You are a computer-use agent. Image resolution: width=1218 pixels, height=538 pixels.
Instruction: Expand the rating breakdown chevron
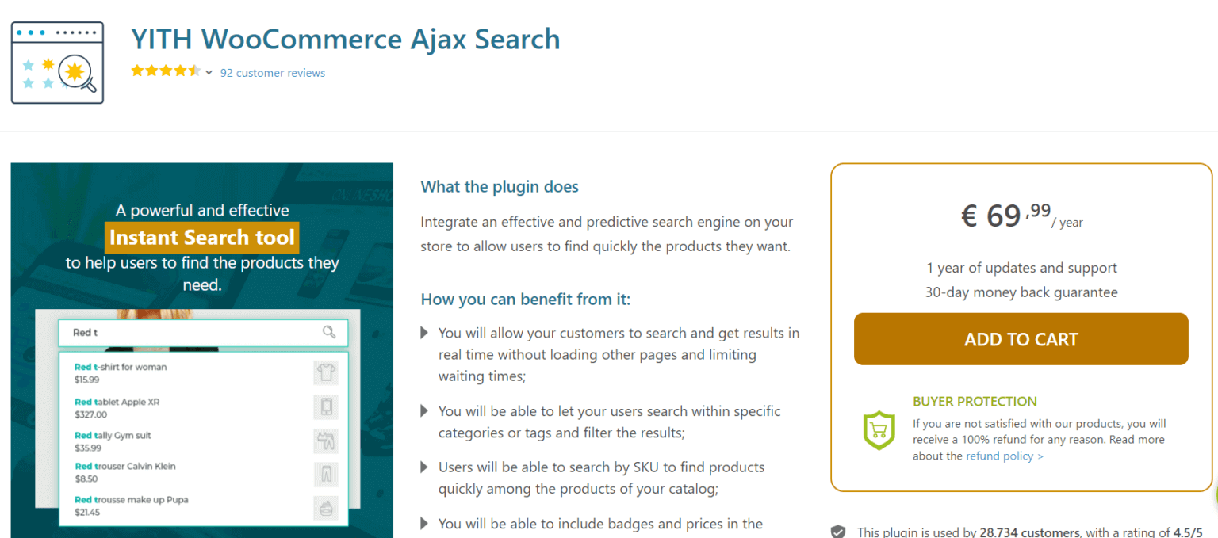pos(209,73)
